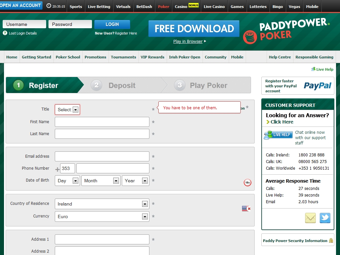The image size is (340, 255).
Task: Click the FREE DOWNLOAD button
Action: click(x=194, y=29)
